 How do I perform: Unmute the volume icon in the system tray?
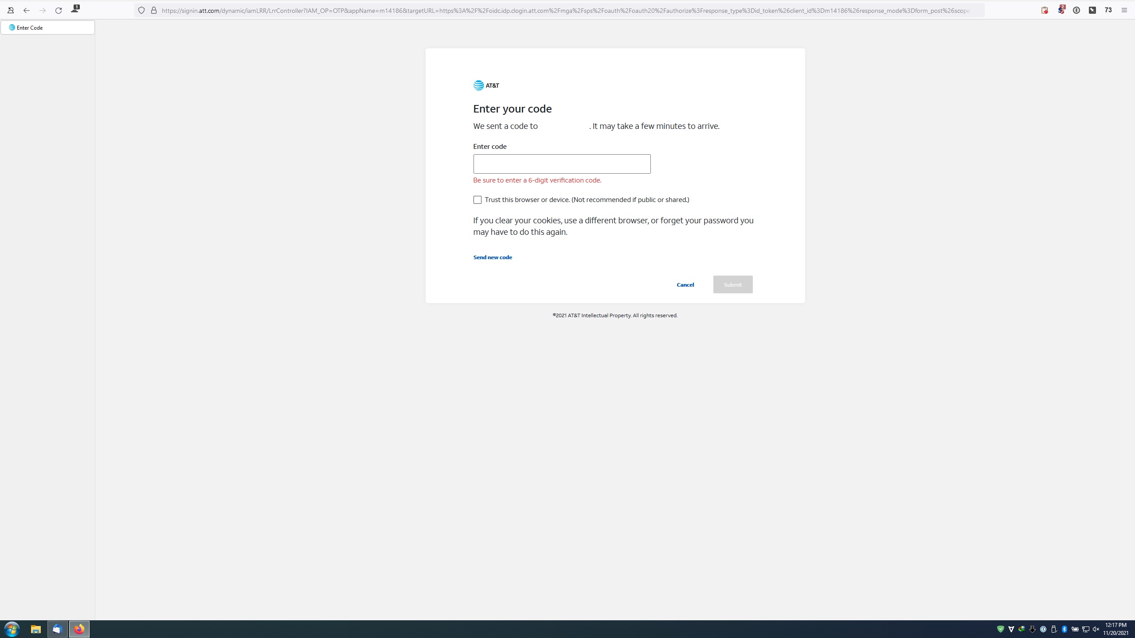pos(1096,629)
